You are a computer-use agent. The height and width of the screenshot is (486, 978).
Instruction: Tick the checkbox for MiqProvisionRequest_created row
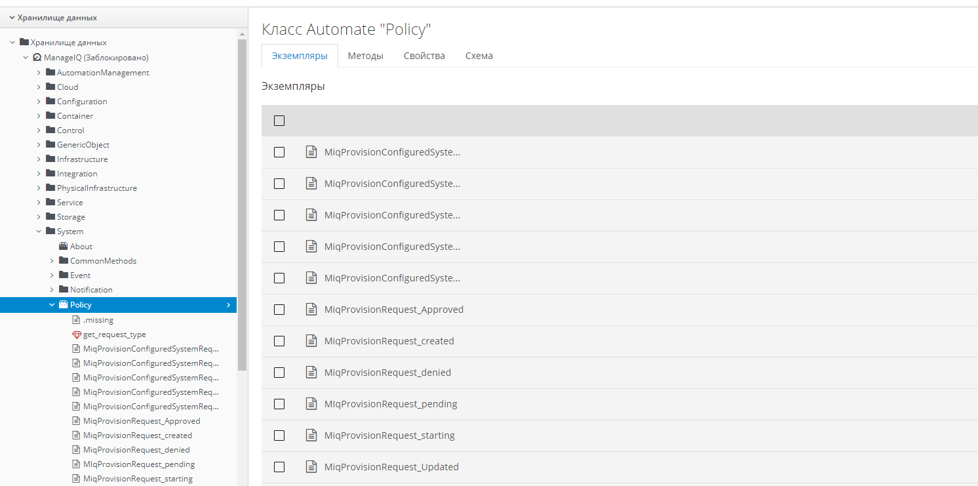(x=279, y=341)
